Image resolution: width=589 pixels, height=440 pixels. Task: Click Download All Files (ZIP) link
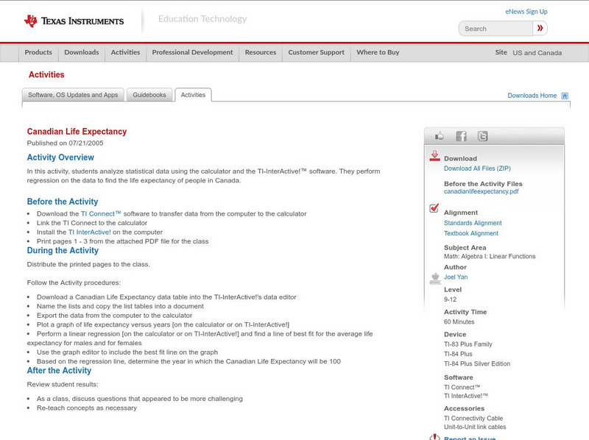477,168
